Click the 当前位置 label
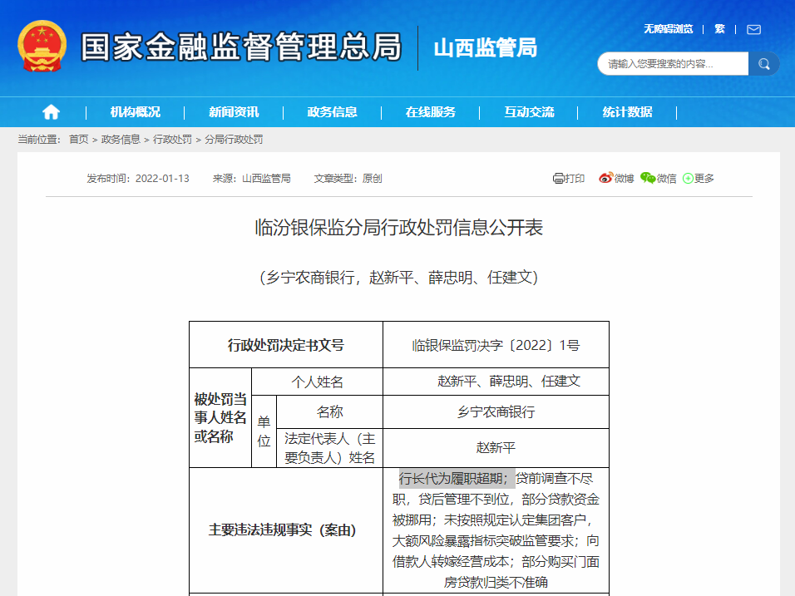Screen dimensions: 795x596 39,140
